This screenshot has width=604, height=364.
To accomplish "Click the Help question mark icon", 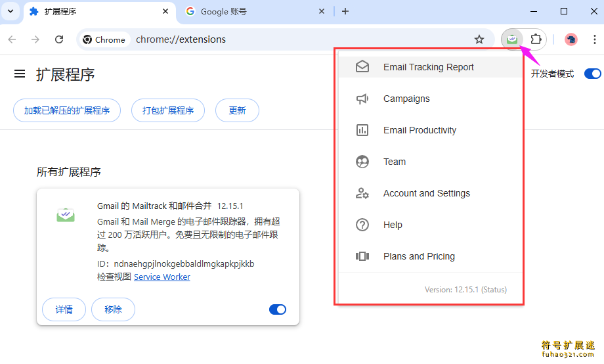I will coord(362,225).
